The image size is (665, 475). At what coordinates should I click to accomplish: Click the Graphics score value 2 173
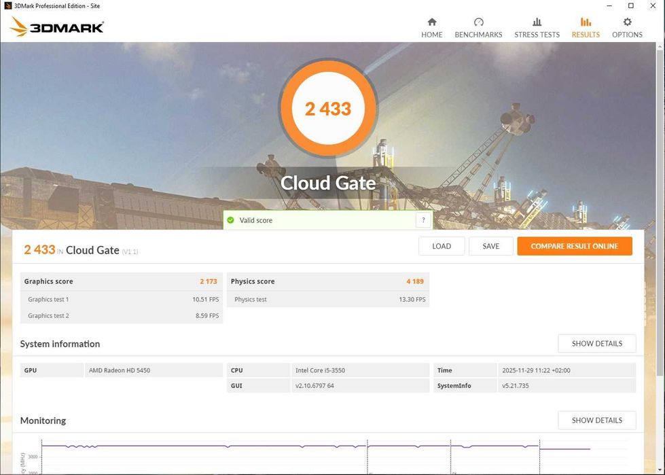tap(209, 281)
